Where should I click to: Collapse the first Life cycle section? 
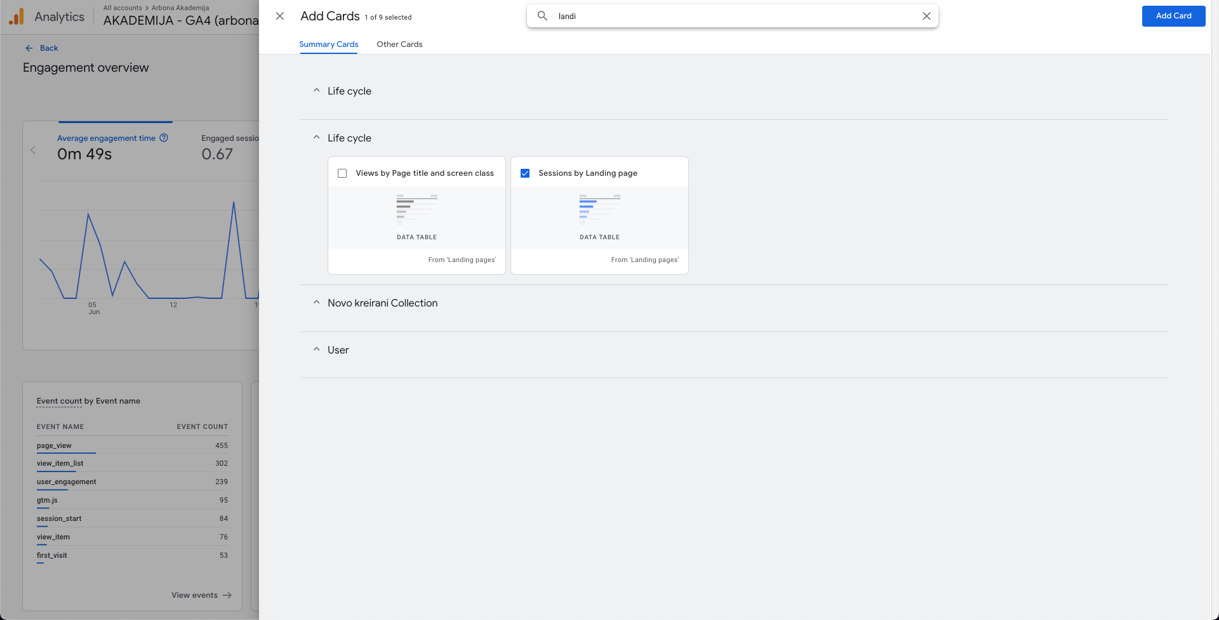tap(316, 91)
